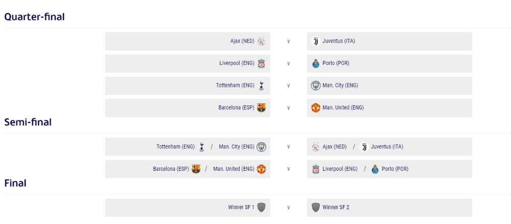
Task: Open the Ajax (NED) quarter-final team link
Action: pyautogui.click(x=242, y=41)
